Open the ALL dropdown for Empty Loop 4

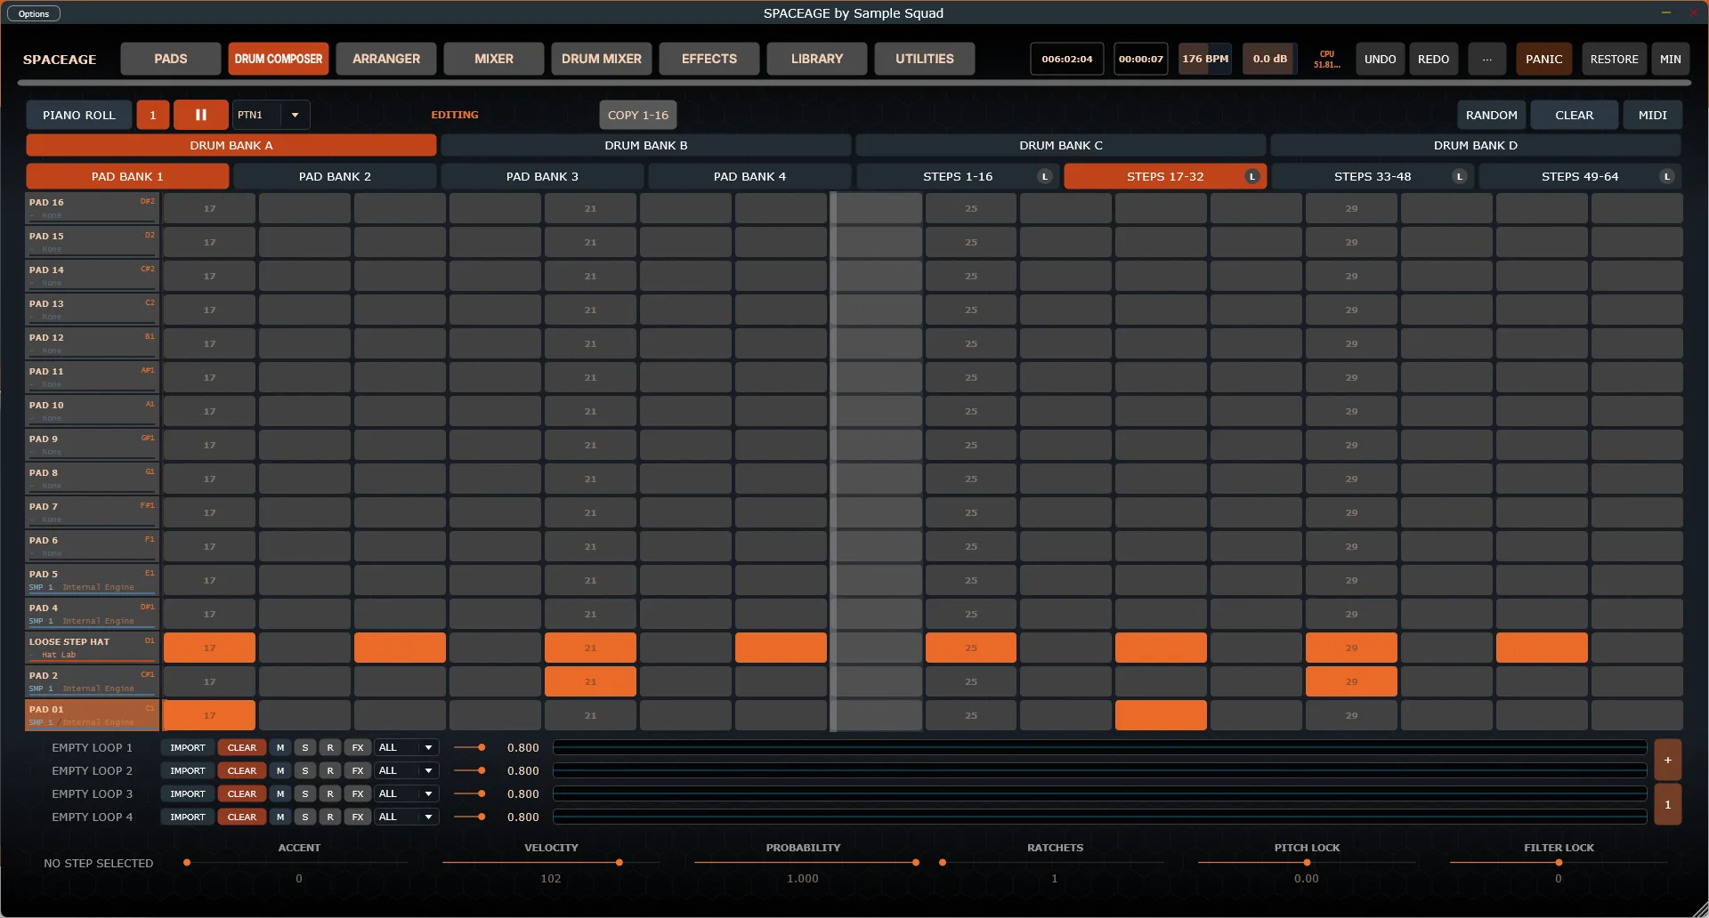[x=407, y=817]
